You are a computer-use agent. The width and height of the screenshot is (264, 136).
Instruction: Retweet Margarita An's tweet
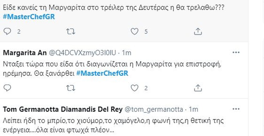70,88
